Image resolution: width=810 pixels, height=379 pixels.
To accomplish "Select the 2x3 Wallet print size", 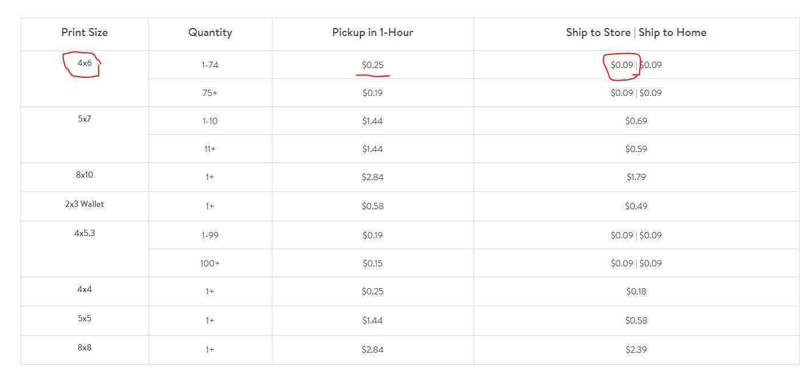I will click(x=85, y=204).
